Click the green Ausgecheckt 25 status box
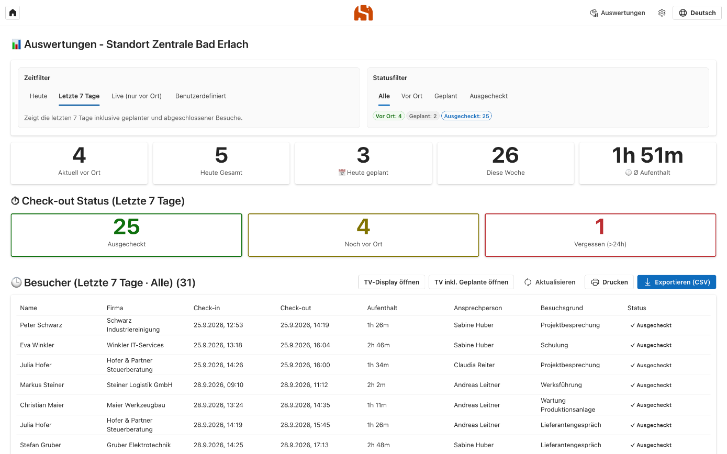This screenshot has width=727, height=454. point(127,235)
